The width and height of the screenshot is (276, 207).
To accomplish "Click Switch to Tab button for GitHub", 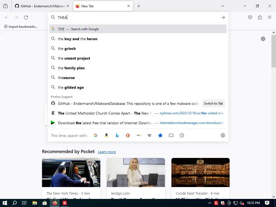I will click(x=213, y=103).
